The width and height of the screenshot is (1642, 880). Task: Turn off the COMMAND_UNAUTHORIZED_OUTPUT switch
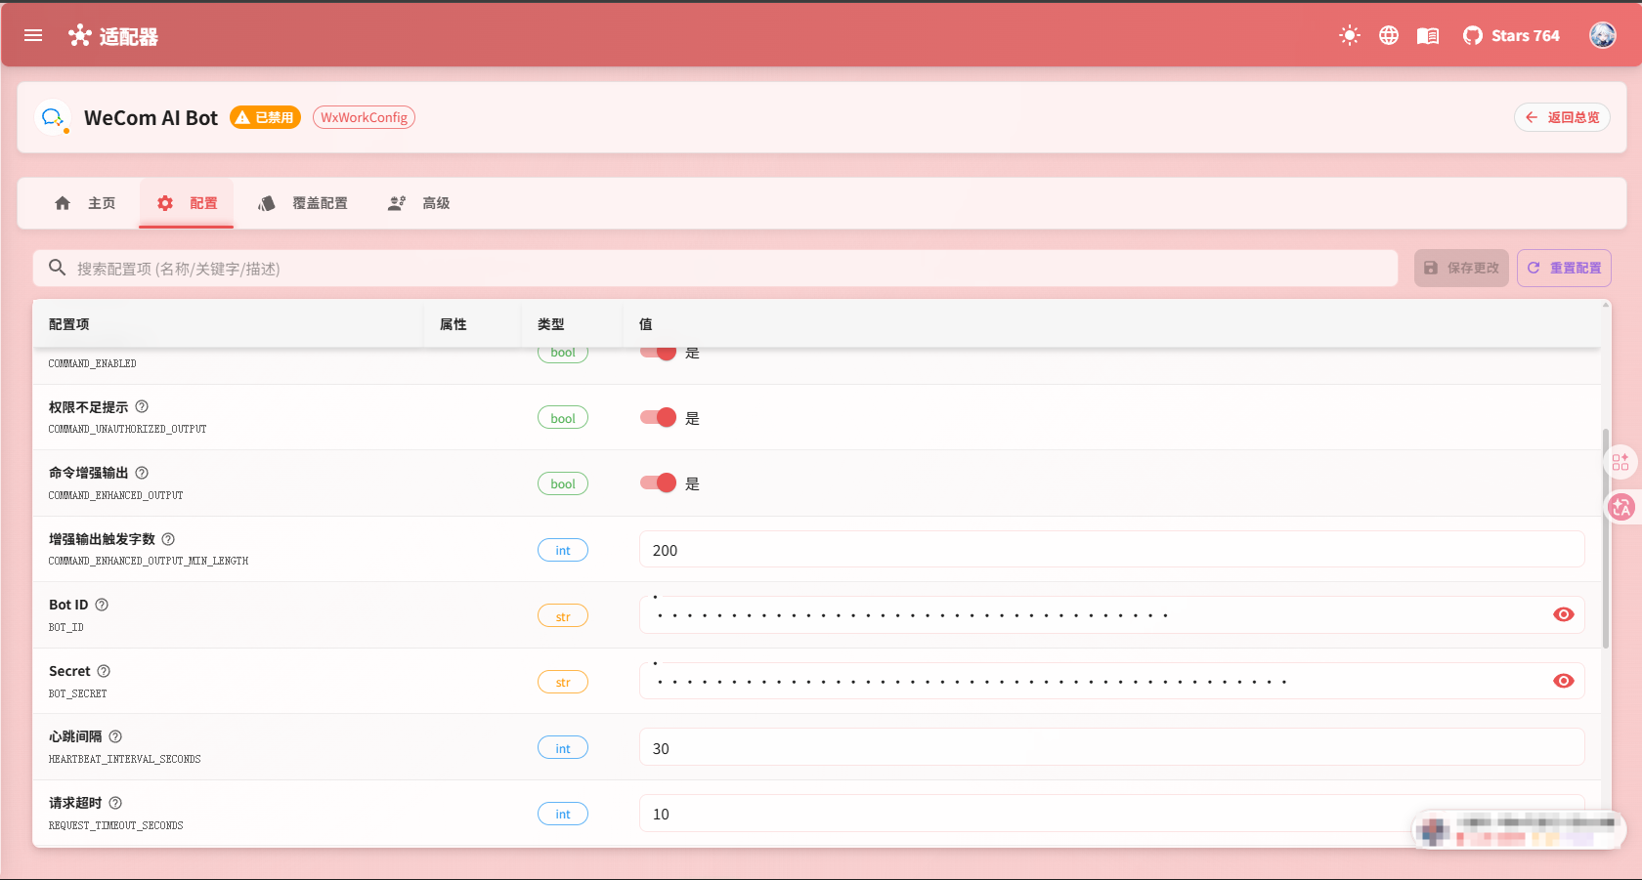pos(656,417)
